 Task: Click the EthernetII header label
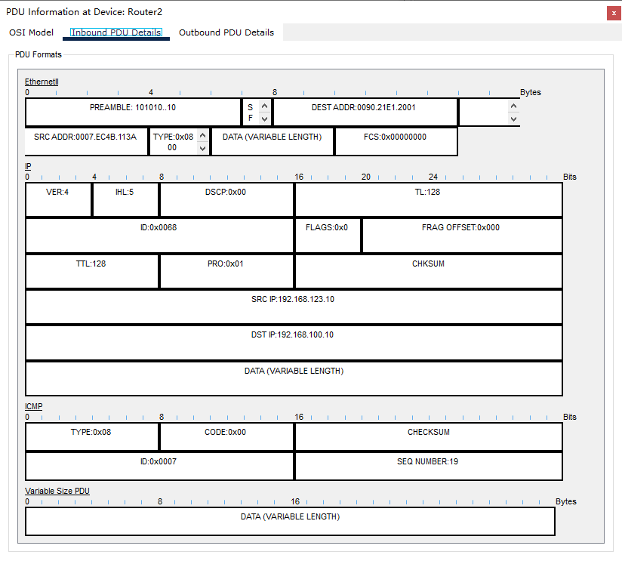coord(41,82)
